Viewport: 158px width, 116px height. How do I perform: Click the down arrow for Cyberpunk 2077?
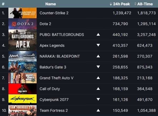[x=98, y=99]
